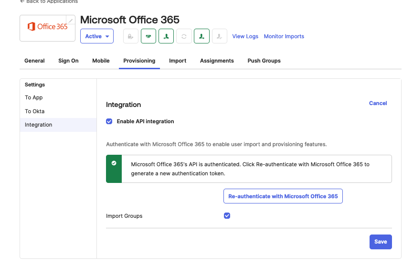Click the Import Groups label
This screenshot has height=267, width=413.
click(x=124, y=216)
